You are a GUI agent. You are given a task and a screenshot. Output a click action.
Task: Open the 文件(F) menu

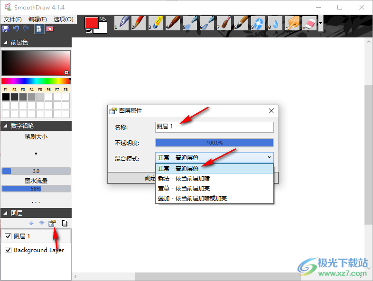13,19
